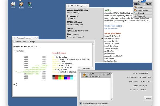Viewport: 160px width, 106px height.
Task: Open the Settings menu in Terminal
Action: [31, 42]
